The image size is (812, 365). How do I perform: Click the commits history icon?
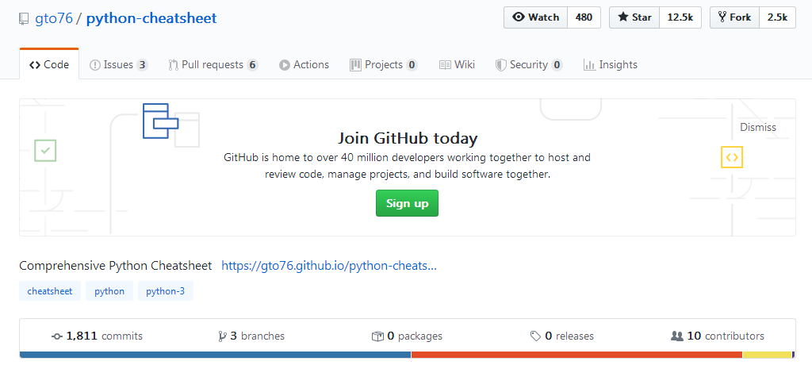[57, 336]
